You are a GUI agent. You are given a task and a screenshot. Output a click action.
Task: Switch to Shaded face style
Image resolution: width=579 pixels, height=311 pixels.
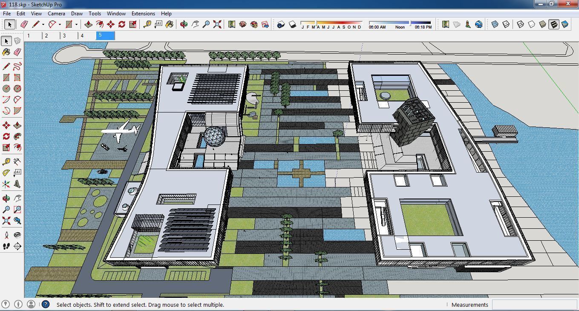click(x=542, y=24)
